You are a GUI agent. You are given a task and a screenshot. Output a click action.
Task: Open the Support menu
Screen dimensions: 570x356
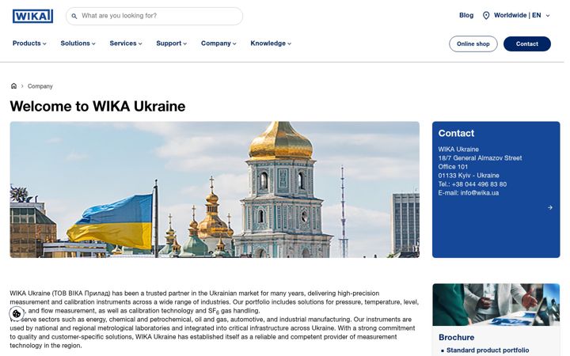(x=171, y=44)
